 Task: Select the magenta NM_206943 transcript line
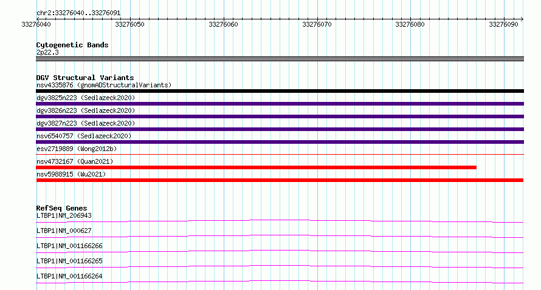point(280,221)
